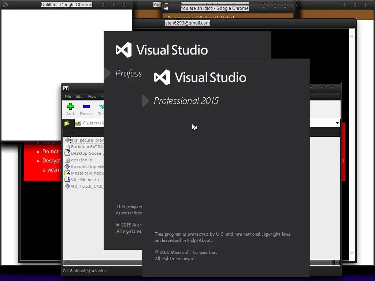Click Professional 2015 on front Visual Studio splash

tap(186, 101)
